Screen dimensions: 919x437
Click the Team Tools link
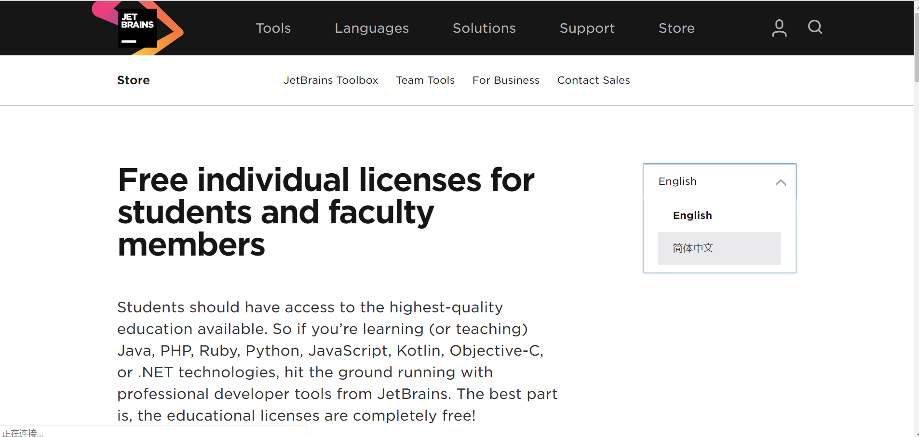425,80
